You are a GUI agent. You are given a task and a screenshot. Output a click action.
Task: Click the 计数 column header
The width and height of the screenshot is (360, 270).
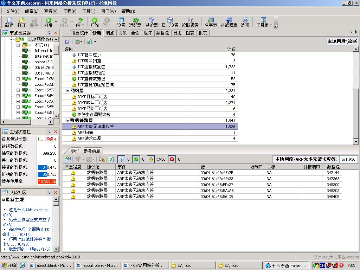pos(211,49)
